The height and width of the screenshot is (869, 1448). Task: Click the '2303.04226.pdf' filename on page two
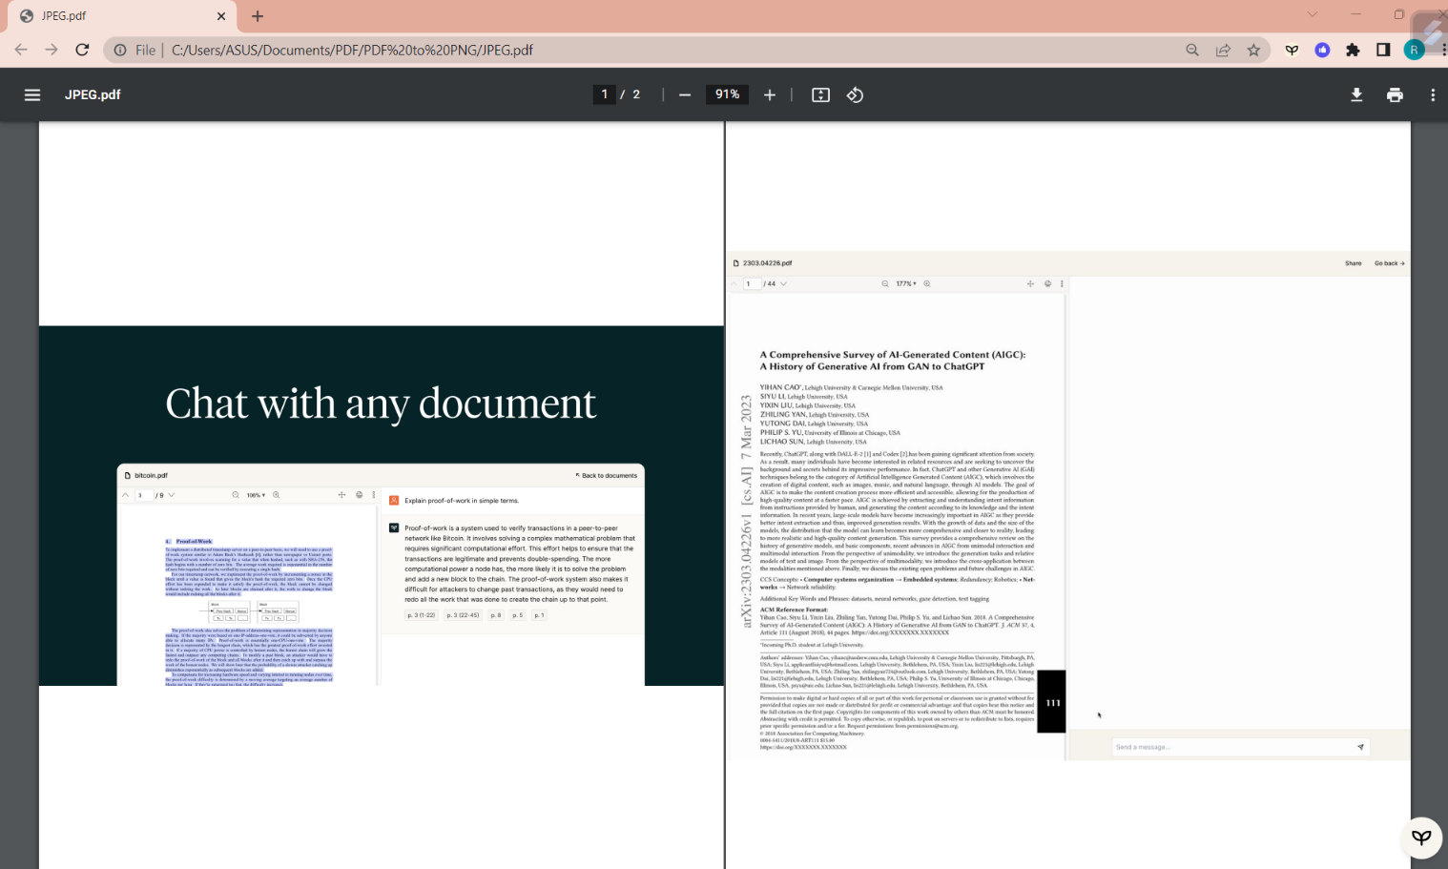[x=768, y=263]
